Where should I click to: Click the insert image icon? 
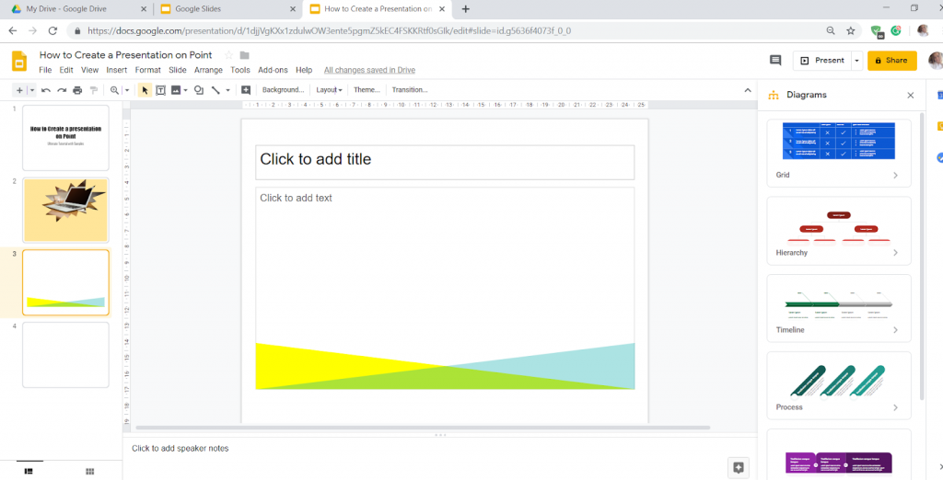176,90
